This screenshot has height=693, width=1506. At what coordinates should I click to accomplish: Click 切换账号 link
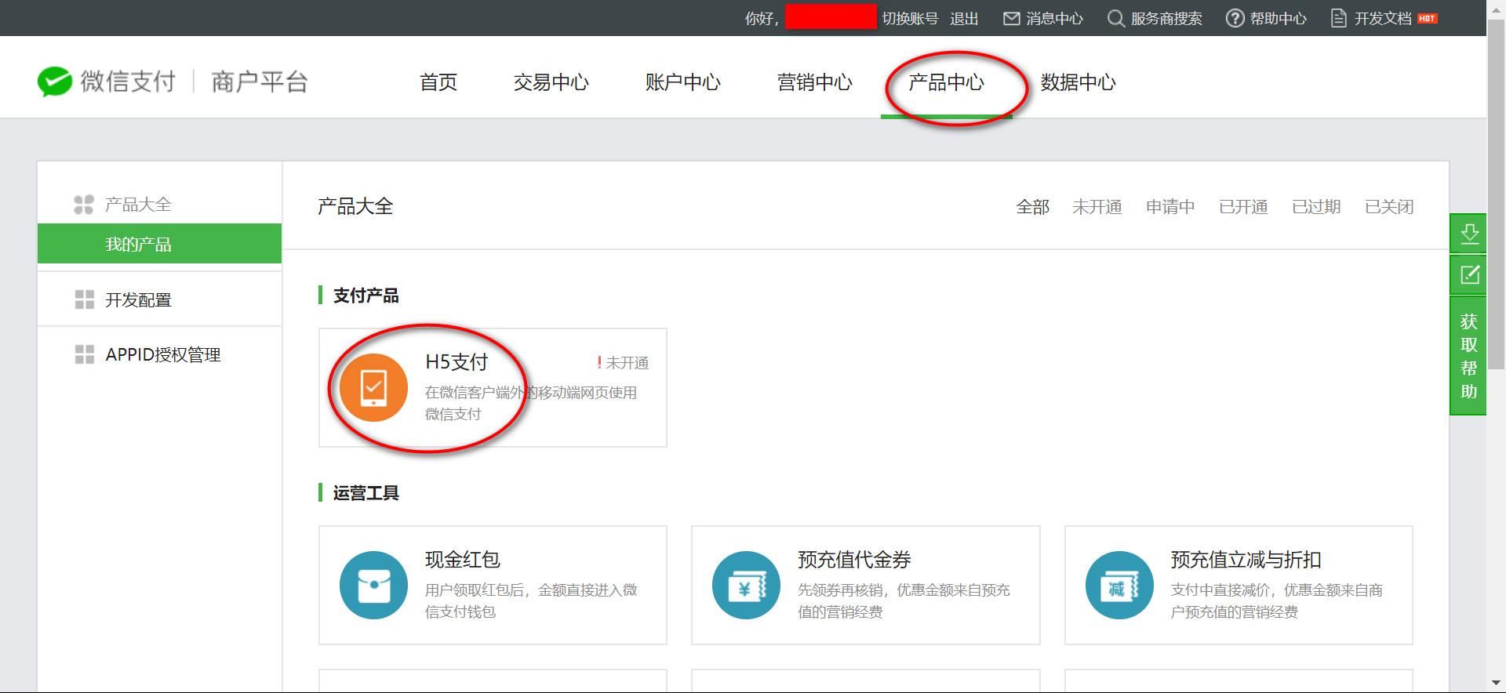coord(910,18)
